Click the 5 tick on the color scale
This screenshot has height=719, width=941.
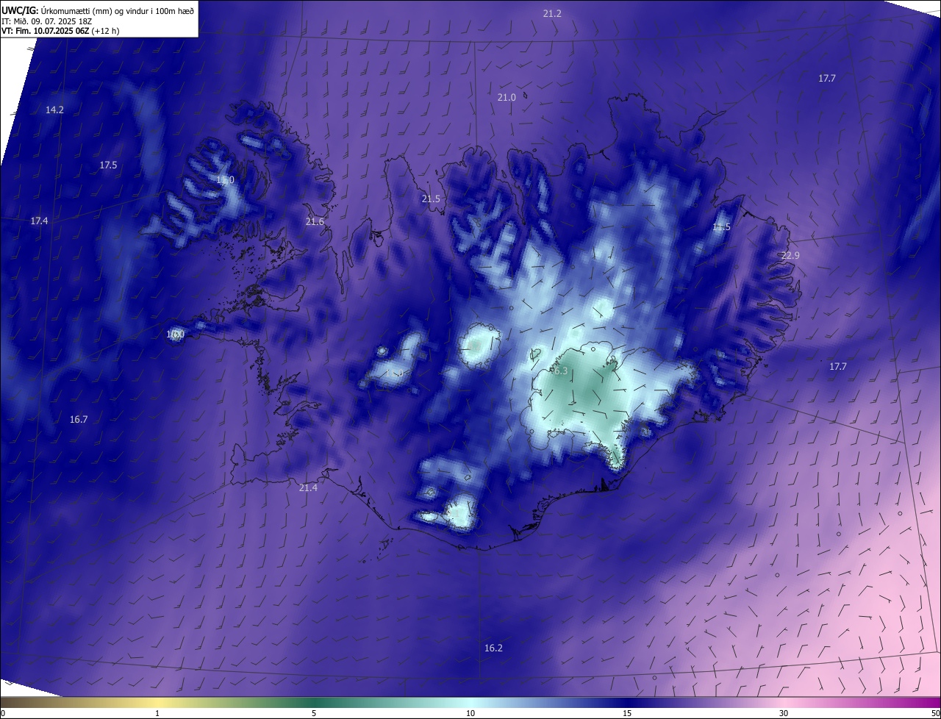click(314, 714)
